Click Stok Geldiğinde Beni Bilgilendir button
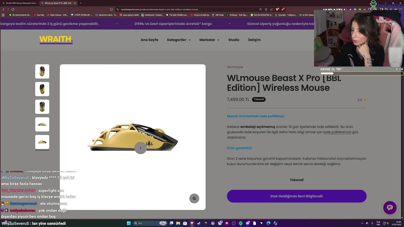The width and height of the screenshot is (404, 227). click(x=297, y=196)
